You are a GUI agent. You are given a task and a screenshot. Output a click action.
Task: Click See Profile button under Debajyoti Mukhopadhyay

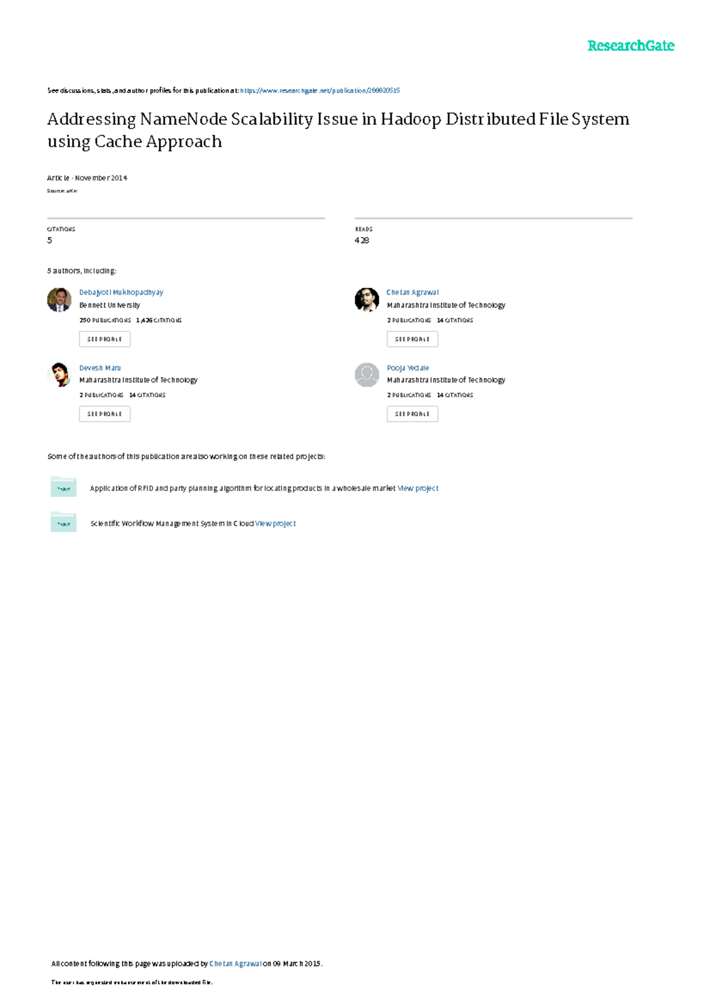click(105, 339)
